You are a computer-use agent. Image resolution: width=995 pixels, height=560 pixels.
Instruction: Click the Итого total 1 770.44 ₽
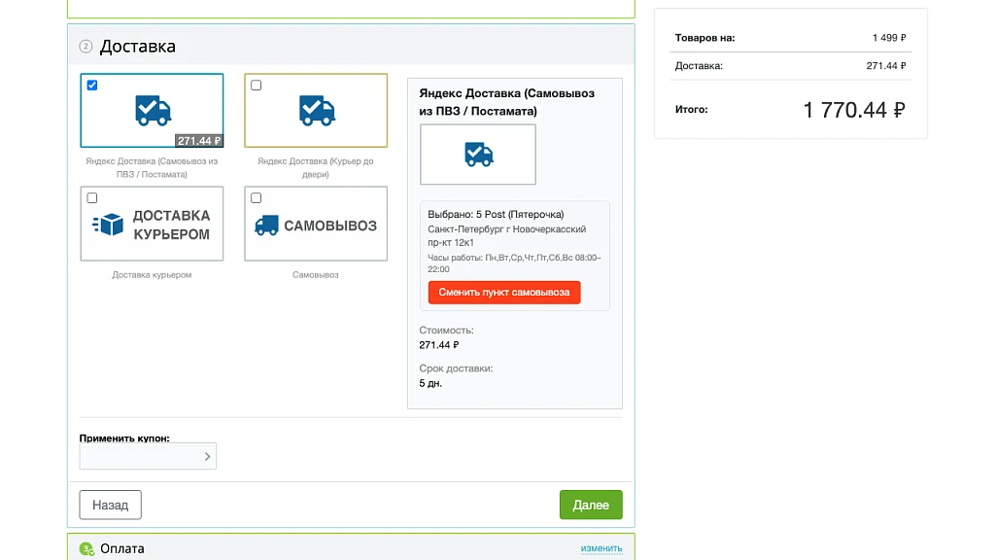[854, 110]
